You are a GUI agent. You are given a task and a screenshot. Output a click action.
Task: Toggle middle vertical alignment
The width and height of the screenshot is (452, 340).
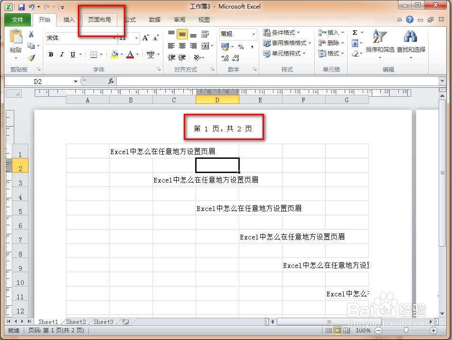(182, 34)
